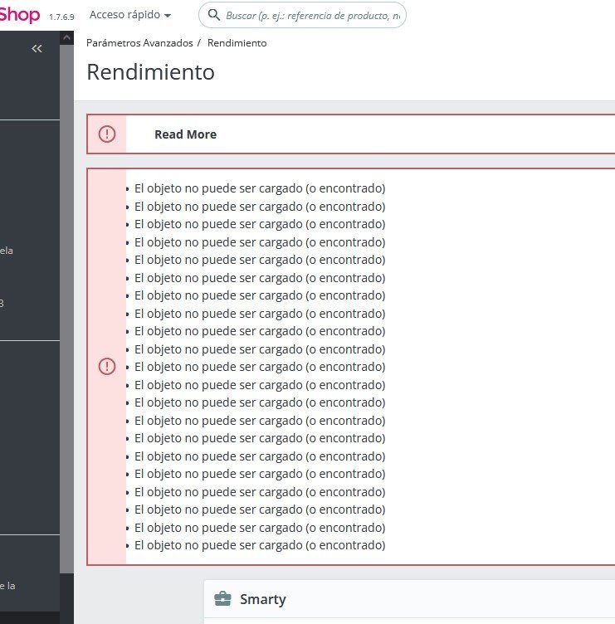
Task: Click the warning icon in the error list
Action: [x=107, y=366]
